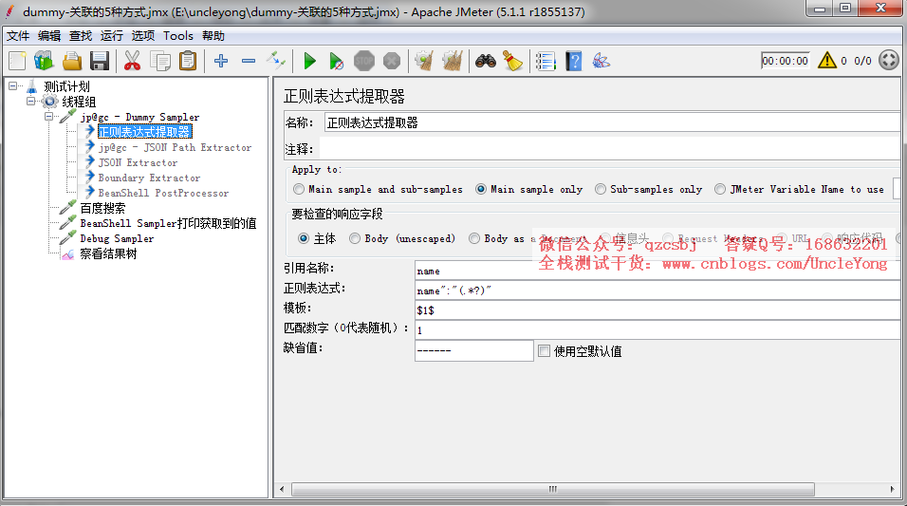Screen dimensions: 907x506
Task: Open the 编辑 menu
Action: click(x=49, y=36)
